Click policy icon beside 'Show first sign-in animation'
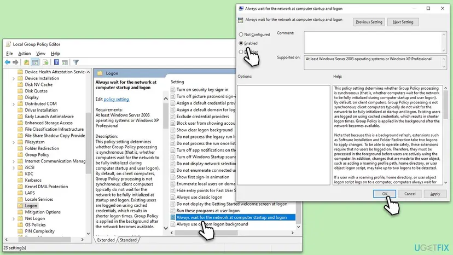This screenshot has width=453, height=255. (x=173, y=177)
